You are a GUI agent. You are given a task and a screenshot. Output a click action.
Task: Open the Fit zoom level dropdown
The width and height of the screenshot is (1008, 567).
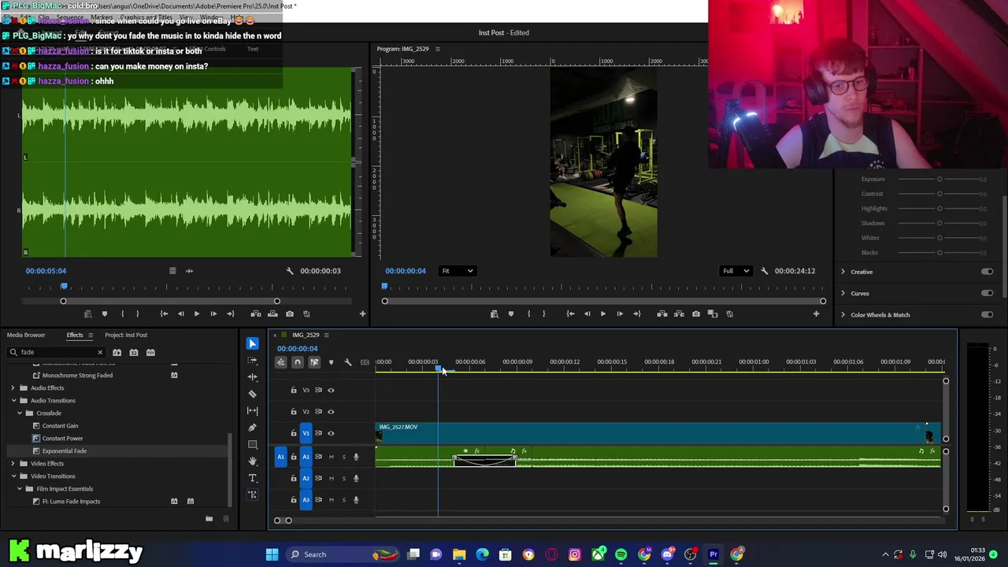(458, 271)
